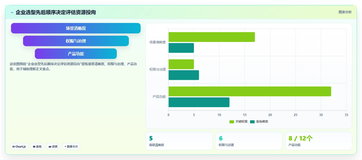362x160 pixels.
Task: Click the 落地难度 bar for 产品功能
Action: tap(199, 102)
